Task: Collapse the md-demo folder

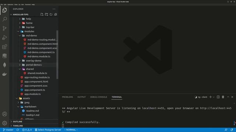Action: click(x=31, y=36)
